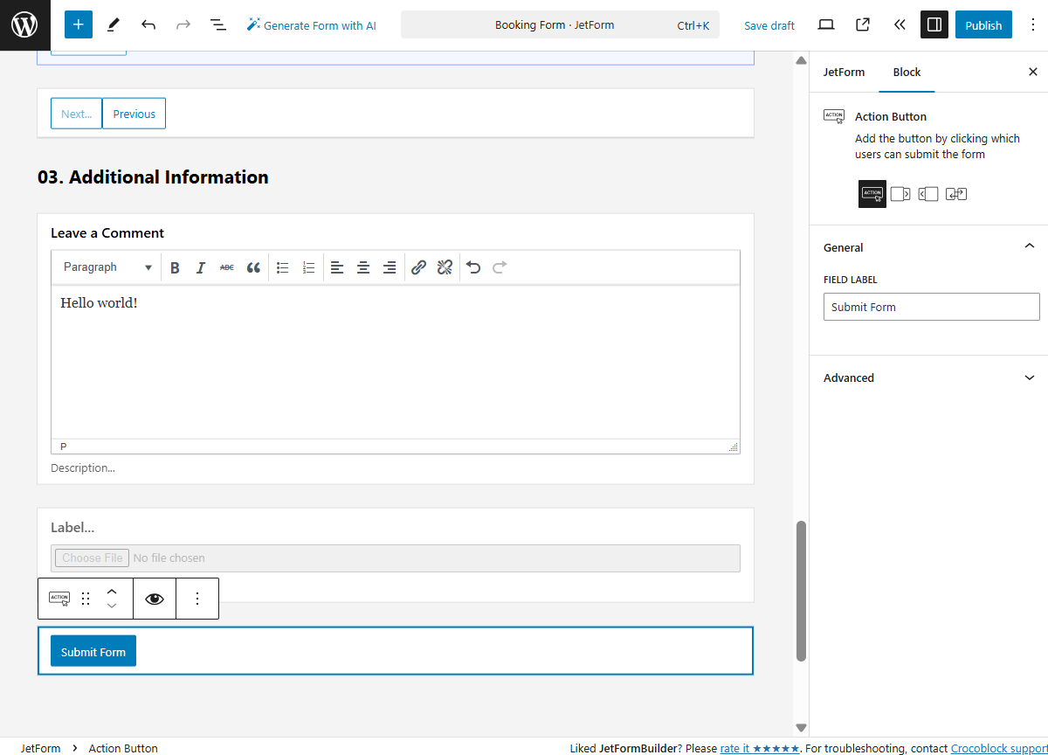Switch to the JetForm tab
The image size is (1048, 755).
tap(844, 73)
